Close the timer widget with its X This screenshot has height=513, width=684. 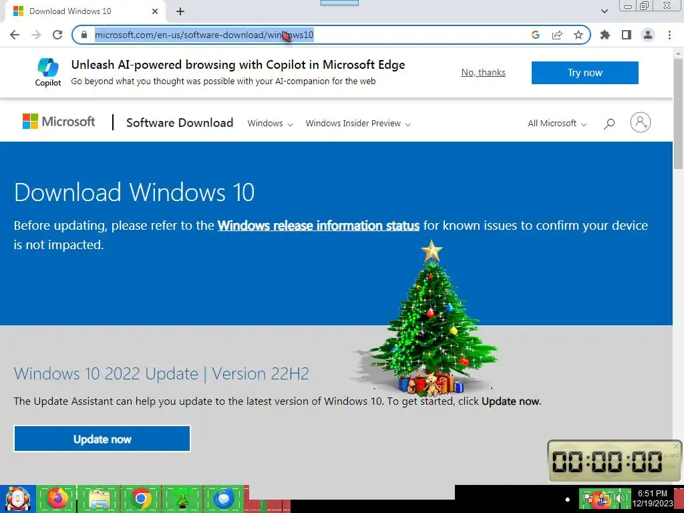coord(676,446)
